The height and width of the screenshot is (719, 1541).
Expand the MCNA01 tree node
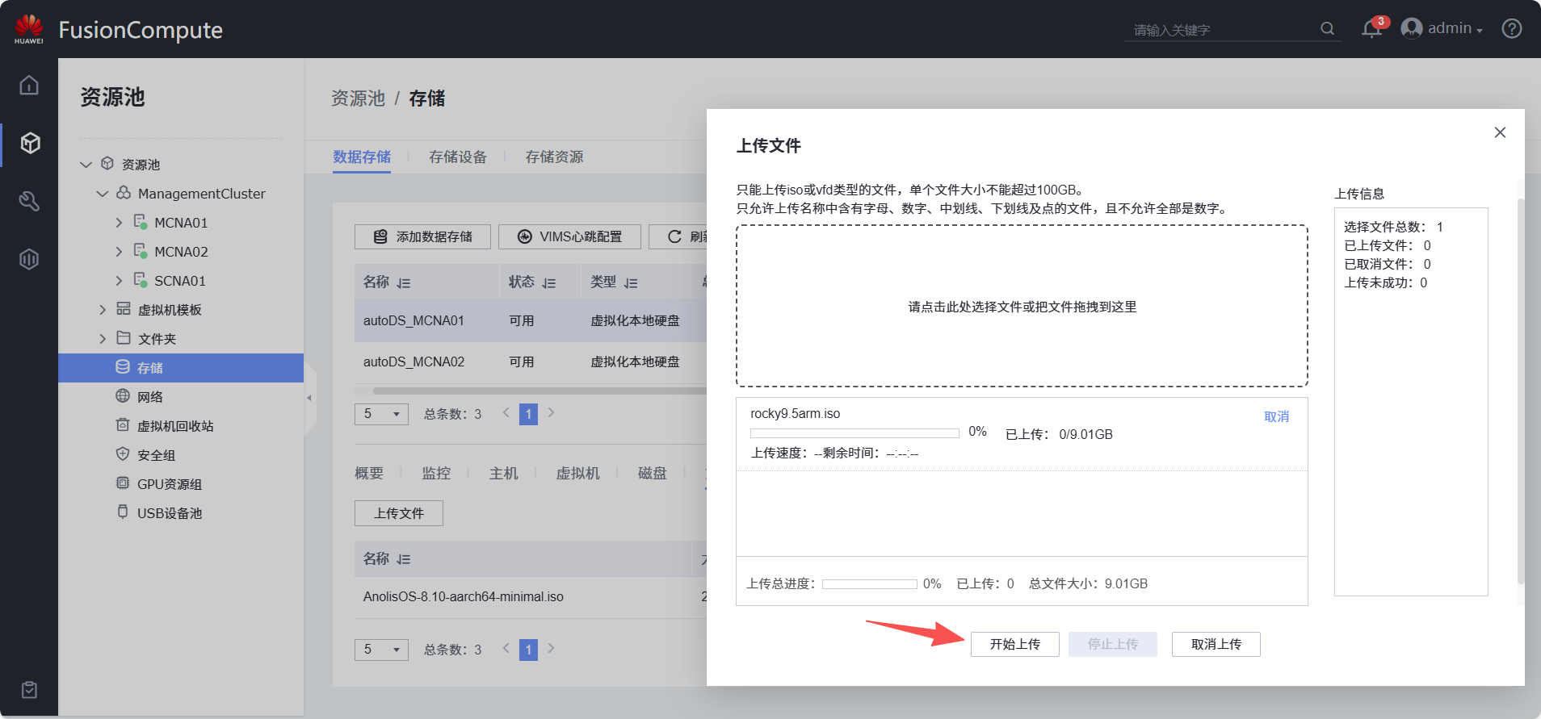119,223
